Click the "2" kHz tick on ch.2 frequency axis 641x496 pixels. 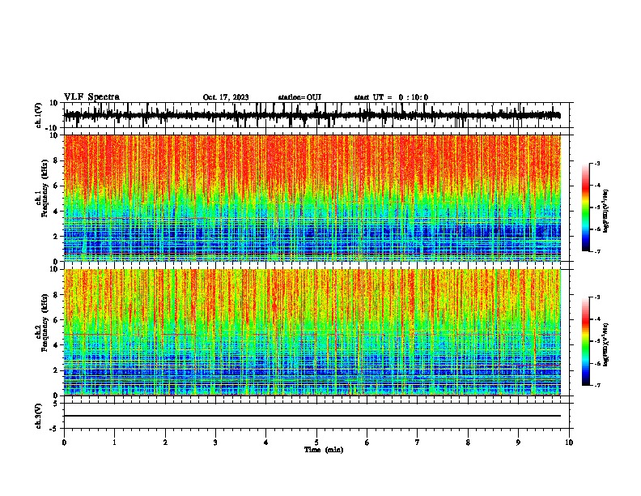click(56, 370)
